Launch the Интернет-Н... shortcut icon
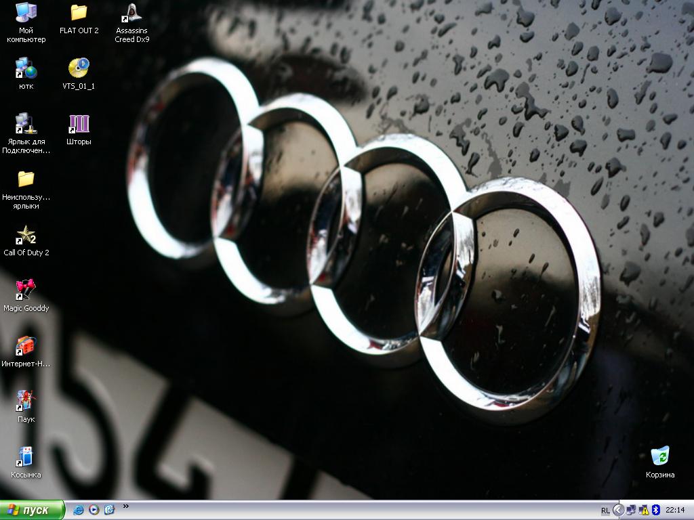This screenshot has height=520, width=694. [x=26, y=346]
